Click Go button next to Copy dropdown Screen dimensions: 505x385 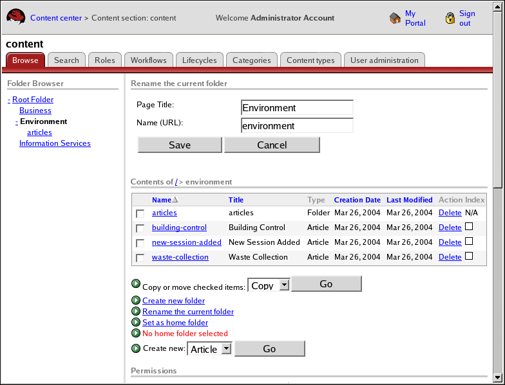[326, 284]
